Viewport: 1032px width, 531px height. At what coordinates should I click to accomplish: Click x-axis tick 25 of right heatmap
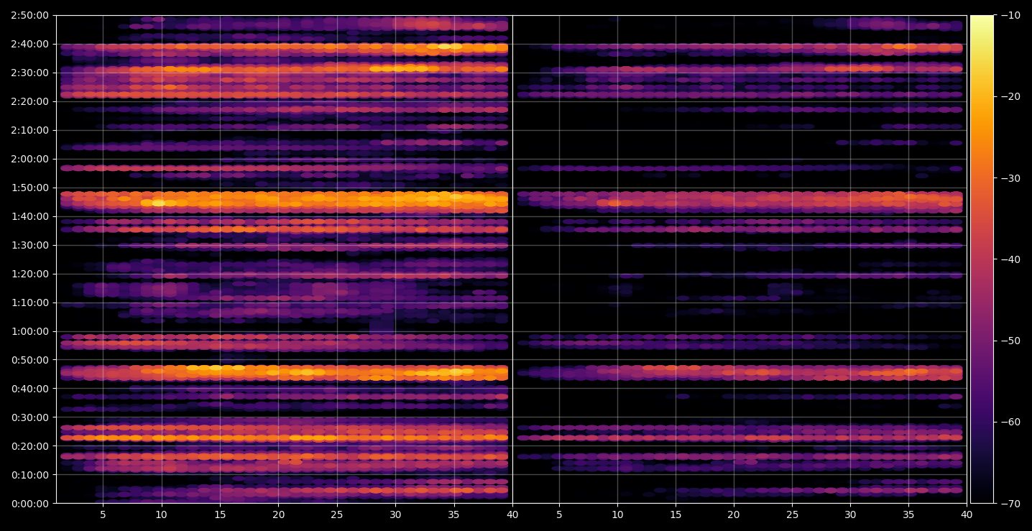coord(792,514)
